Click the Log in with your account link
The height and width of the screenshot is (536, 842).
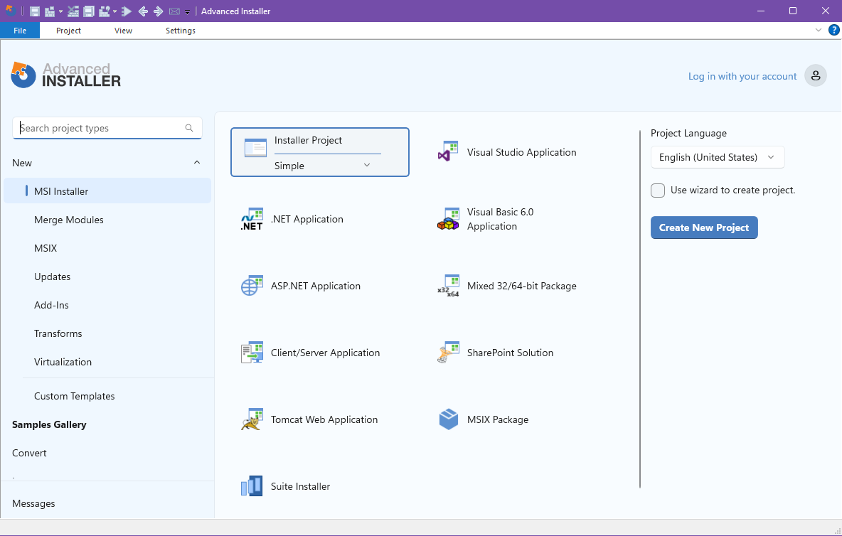pyautogui.click(x=742, y=76)
